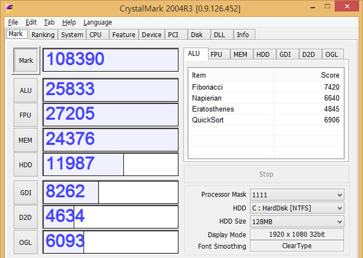Switch to the Ranking tab
Viewport: 363px width, 258px height.
point(43,35)
